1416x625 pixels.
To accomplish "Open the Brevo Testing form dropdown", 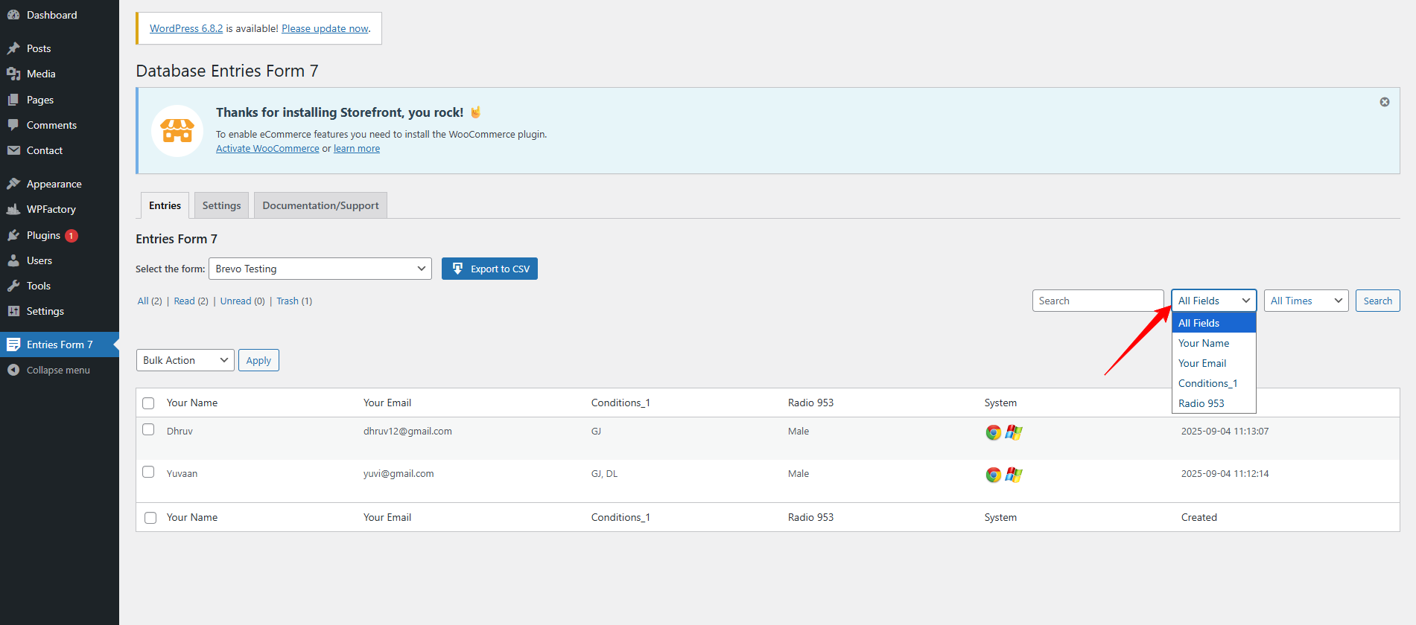I will [x=320, y=269].
